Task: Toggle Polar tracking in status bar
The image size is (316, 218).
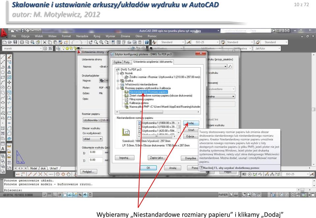Action: coord(60,195)
